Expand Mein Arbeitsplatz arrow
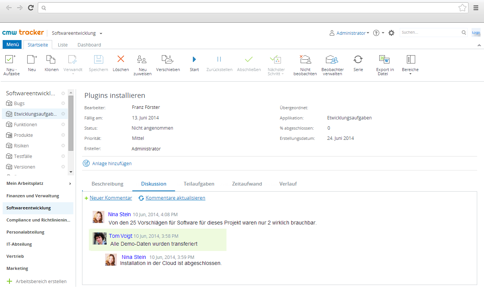484x288 pixels. point(70,184)
